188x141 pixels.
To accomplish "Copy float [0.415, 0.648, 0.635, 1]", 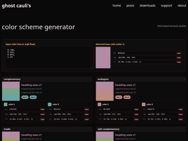I will tap(87, 119).
